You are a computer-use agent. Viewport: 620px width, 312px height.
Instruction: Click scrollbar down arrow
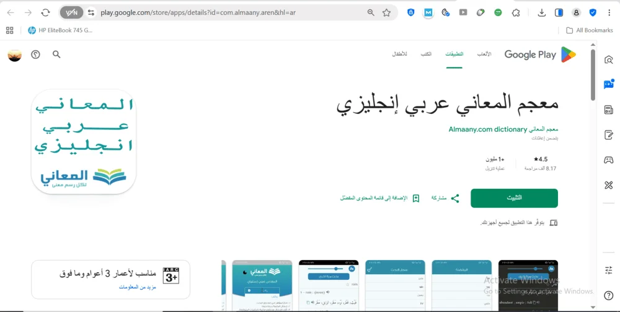pyautogui.click(x=593, y=307)
